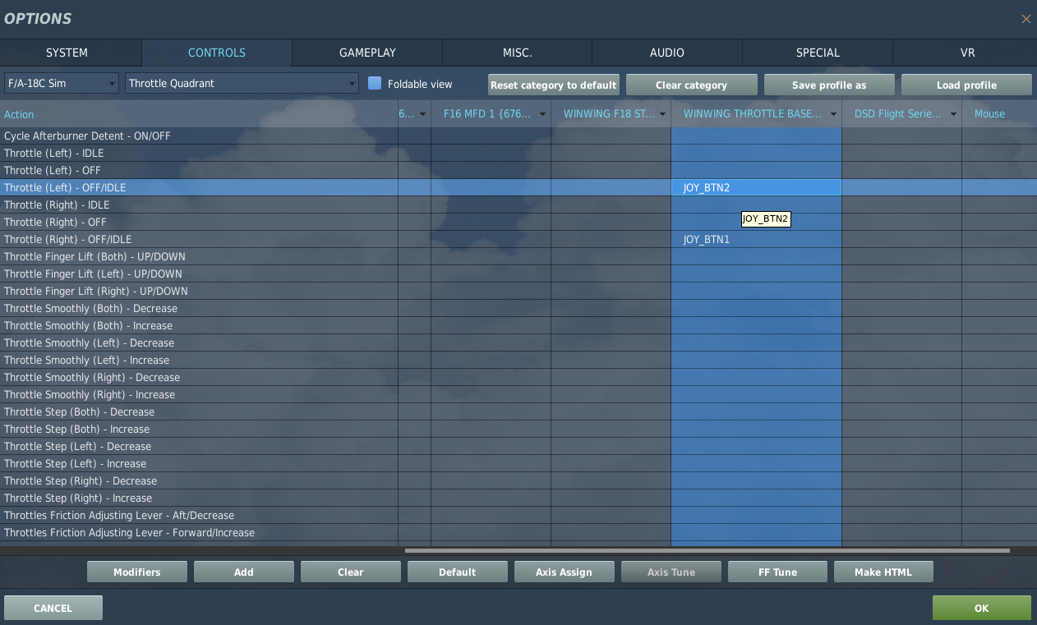Click the Make HTML button
Screen dimensions: 1037x625
pos(883,572)
